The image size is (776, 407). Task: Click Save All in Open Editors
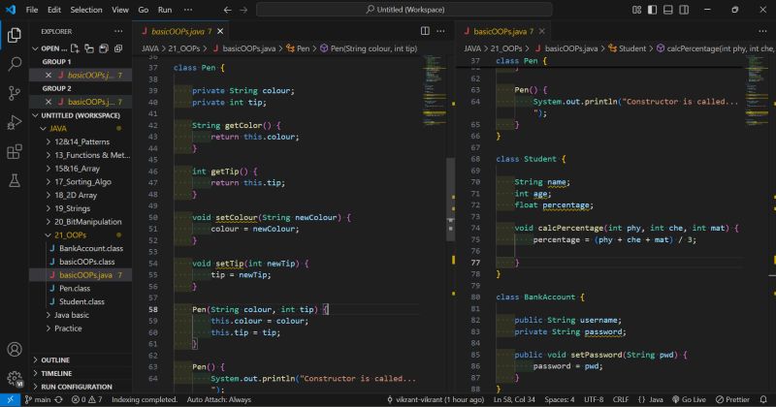[x=104, y=48]
